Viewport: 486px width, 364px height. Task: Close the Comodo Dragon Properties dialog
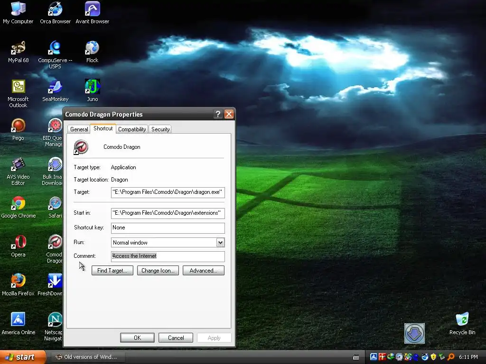click(x=229, y=114)
